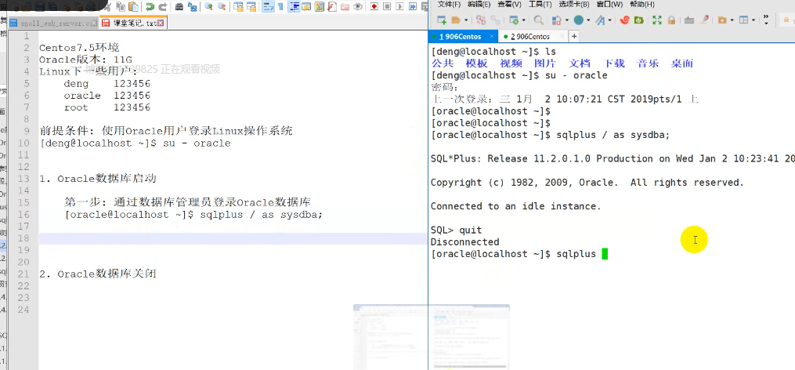
Task: Click the 'sqlplus / as sysdba;' note line
Action: (262, 215)
